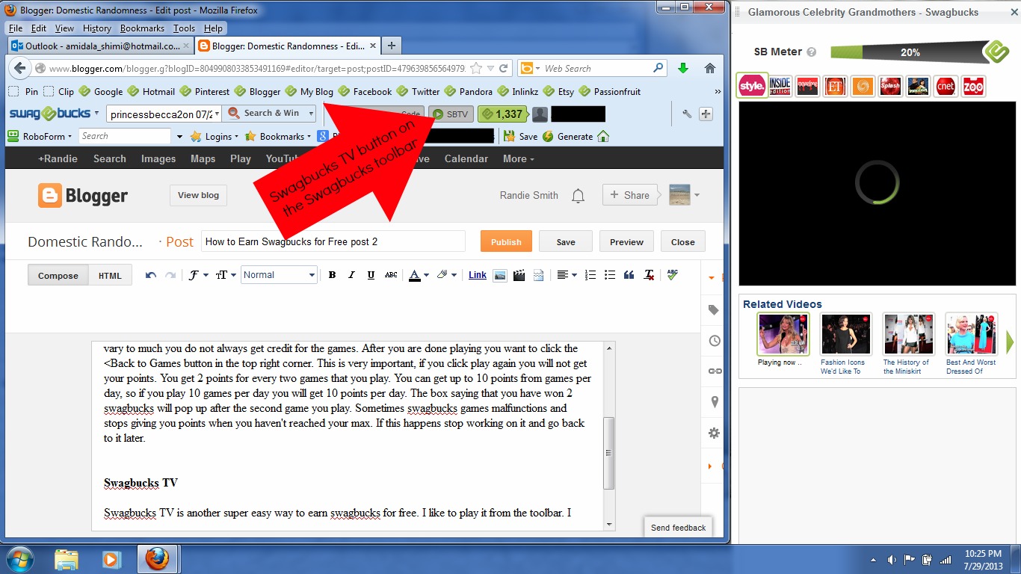Select the Inside Edition channel
1021x574 pixels.
tap(780, 86)
